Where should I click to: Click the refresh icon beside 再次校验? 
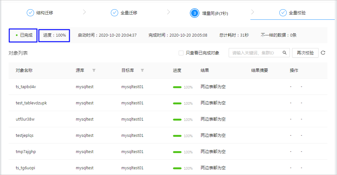(323, 52)
